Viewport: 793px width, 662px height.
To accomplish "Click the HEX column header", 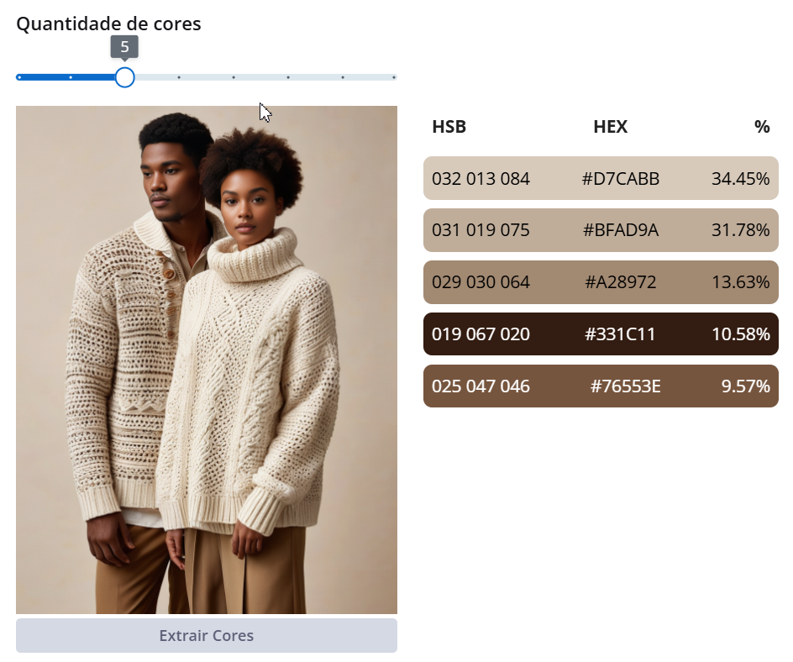I will point(611,126).
